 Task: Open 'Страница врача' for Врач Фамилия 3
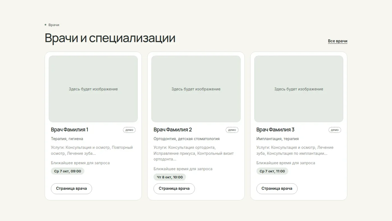[277, 189]
